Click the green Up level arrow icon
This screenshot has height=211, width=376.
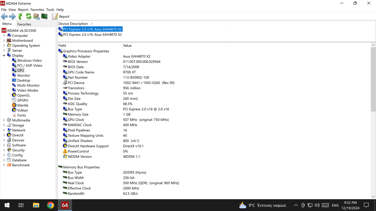click(x=20, y=16)
